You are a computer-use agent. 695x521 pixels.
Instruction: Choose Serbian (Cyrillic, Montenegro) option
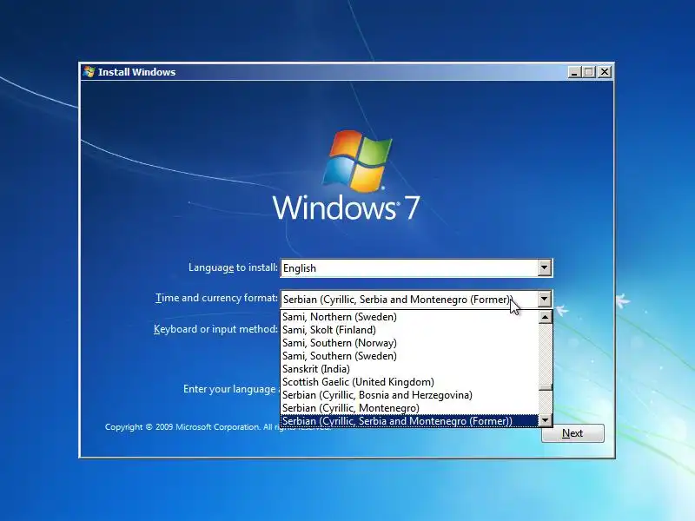(409, 407)
